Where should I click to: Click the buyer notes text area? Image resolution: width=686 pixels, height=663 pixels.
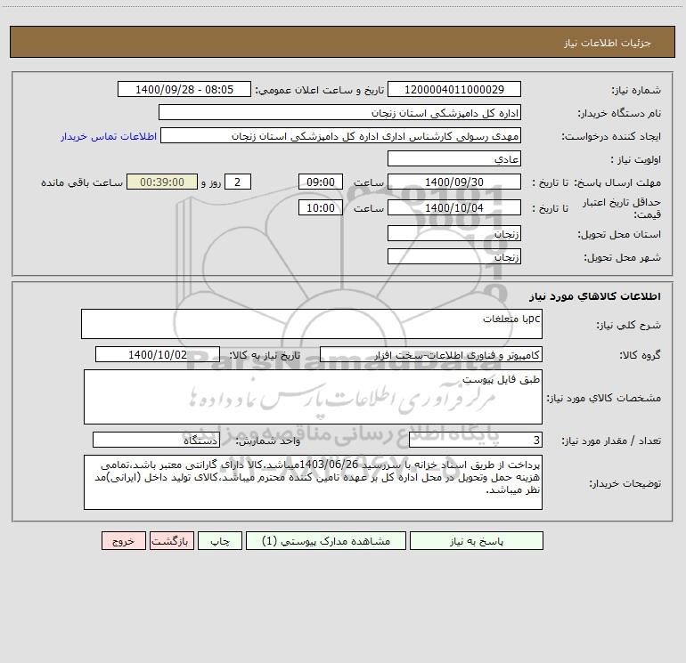click(x=313, y=482)
